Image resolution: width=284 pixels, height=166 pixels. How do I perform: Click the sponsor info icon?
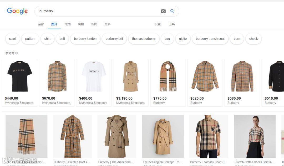[x=17, y=53]
